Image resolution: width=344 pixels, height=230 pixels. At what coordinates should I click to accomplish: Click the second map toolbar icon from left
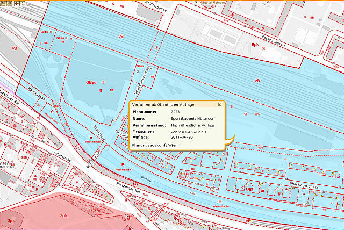pyautogui.click(x=10, y=3)
